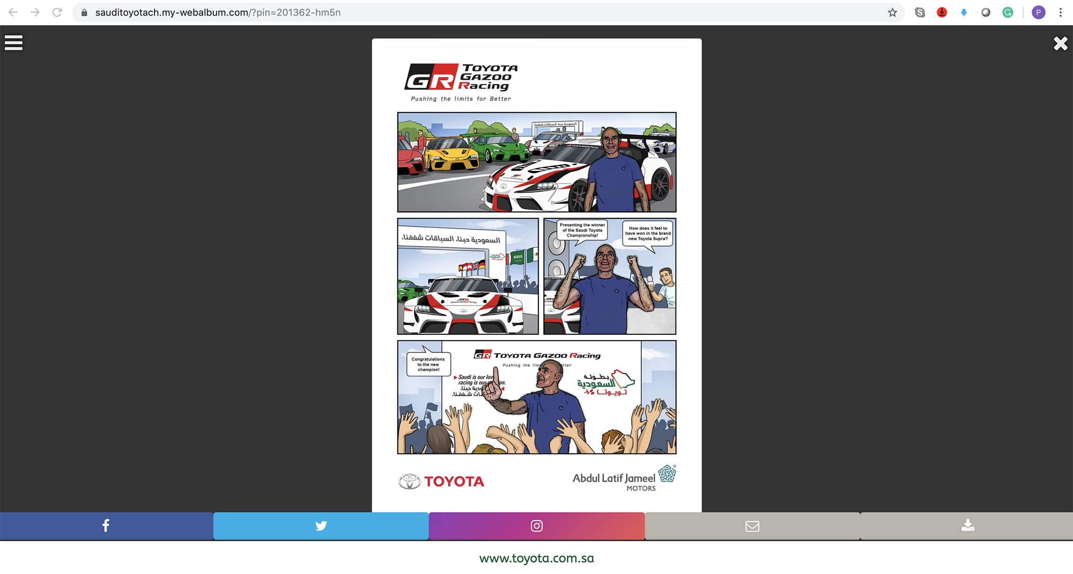Open the red download extension
The image size is (1073, 574).
(x=942, y=13)
